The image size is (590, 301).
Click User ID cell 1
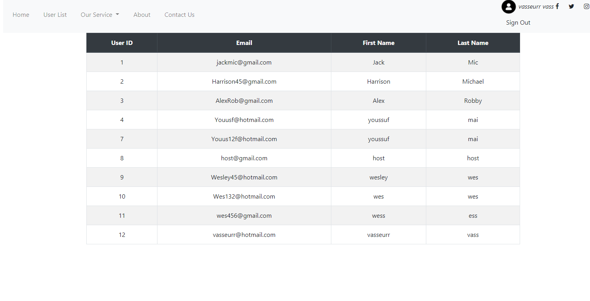[x=122, y=63]
